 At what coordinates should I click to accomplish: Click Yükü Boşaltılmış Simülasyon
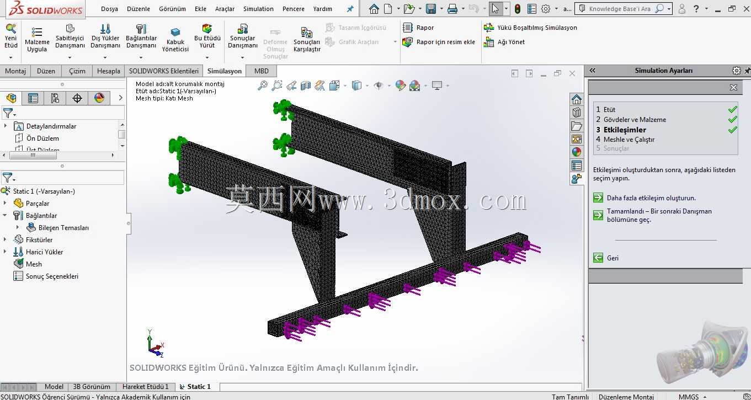pos(530,28)
